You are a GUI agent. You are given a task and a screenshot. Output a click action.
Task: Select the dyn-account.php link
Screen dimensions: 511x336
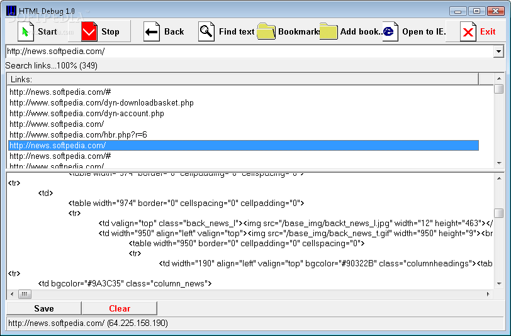(243, 114)
